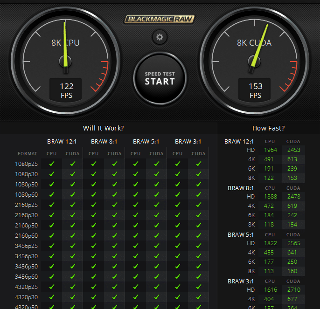Click 2160p30 BRAW 8:1 CUDA checkmark
This screenshot has width=320, height=309.
tap(115, 215)
